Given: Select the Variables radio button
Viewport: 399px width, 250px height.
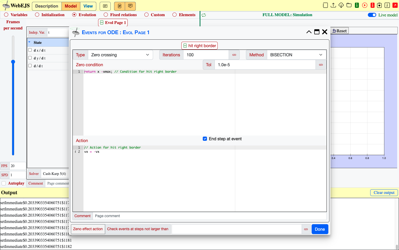Looking at the screenshot, I should click(6, 15).
